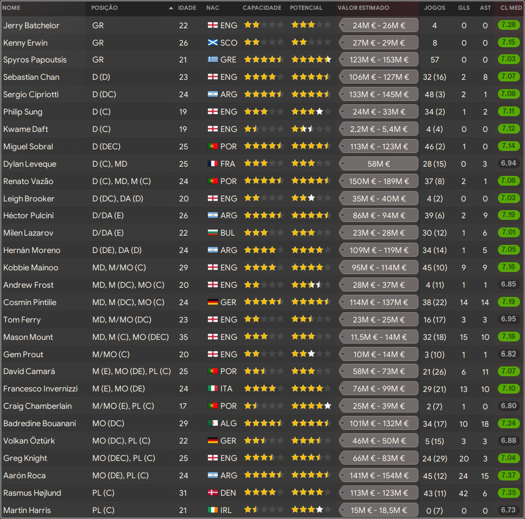Open player Spyros Papoutsis

point(35,60)
